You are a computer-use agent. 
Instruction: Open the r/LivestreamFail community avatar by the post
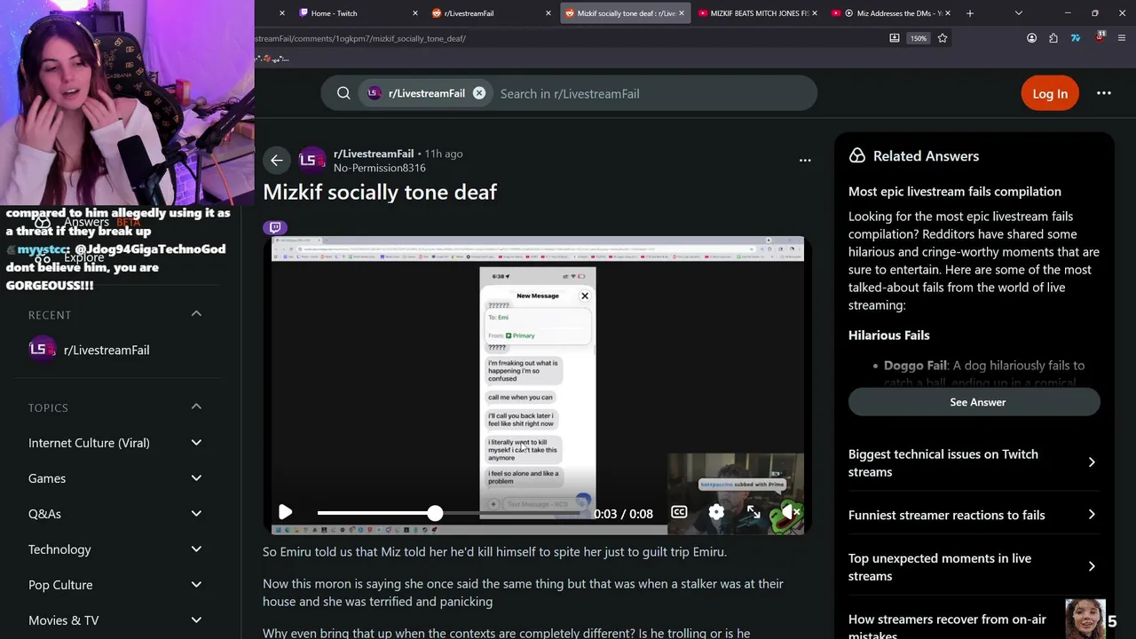(x=312, y=160)
